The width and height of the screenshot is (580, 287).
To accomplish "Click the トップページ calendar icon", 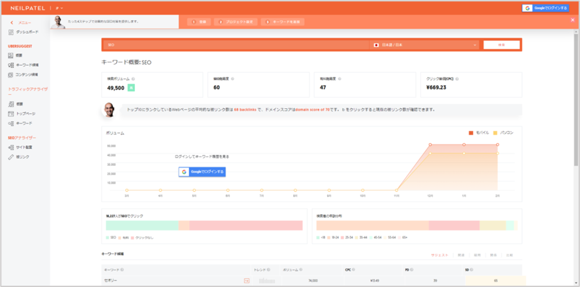I will click(10, 114).
